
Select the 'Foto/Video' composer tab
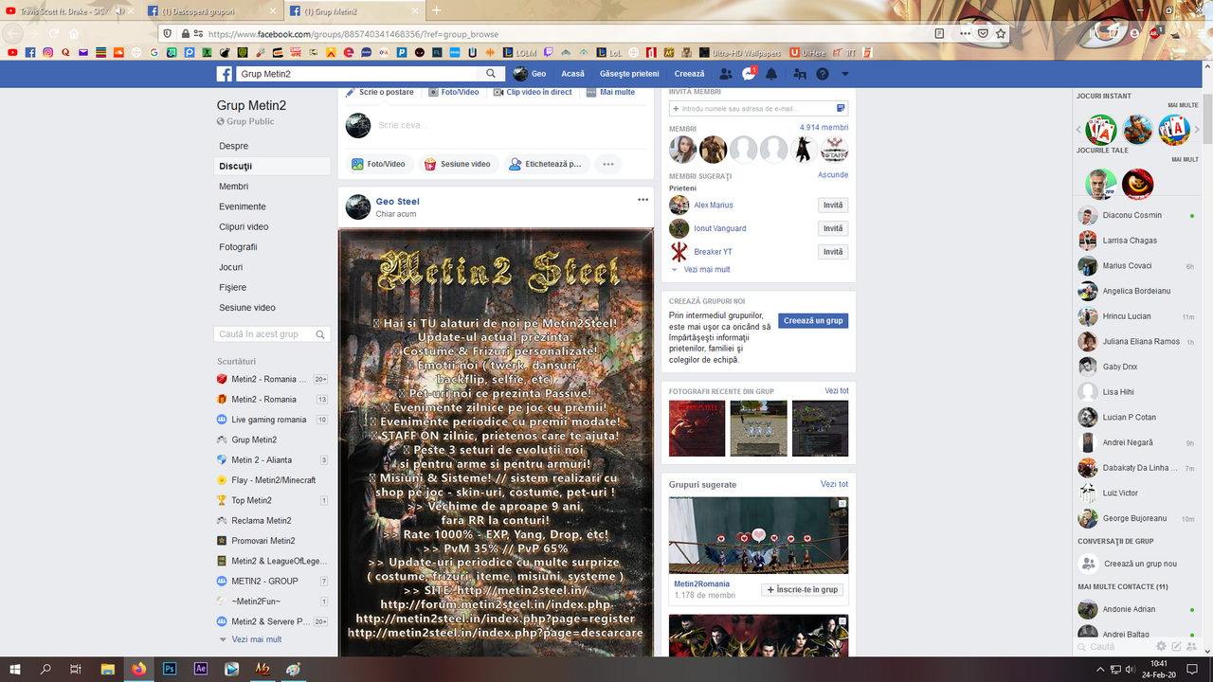[454, 92]
